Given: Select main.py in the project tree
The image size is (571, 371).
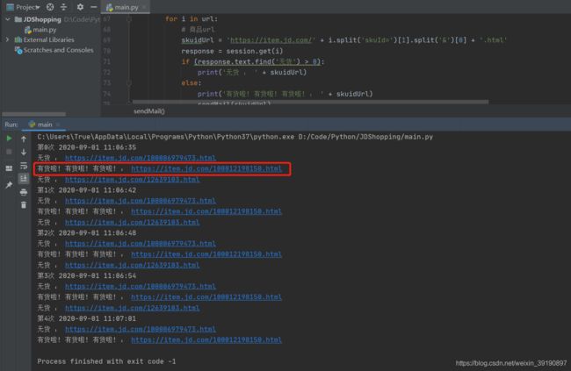Looking at the screenshot, I should [x=40, y=30].
